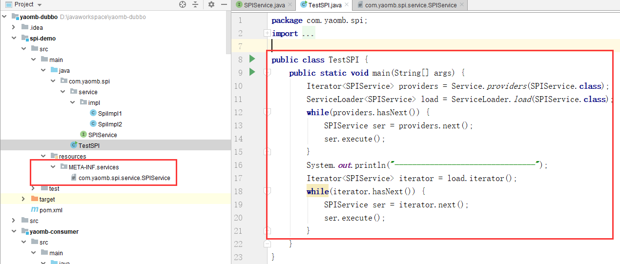
Task: Click line number 19 in the gutter
Action: click(x=238, y=204)
